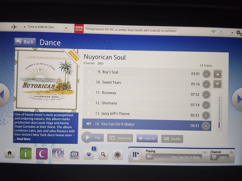Start the Slideshow button
Image resolution: width=242 pixels, height=181 pixels.
pyautogui.click(x=120, y=138)
